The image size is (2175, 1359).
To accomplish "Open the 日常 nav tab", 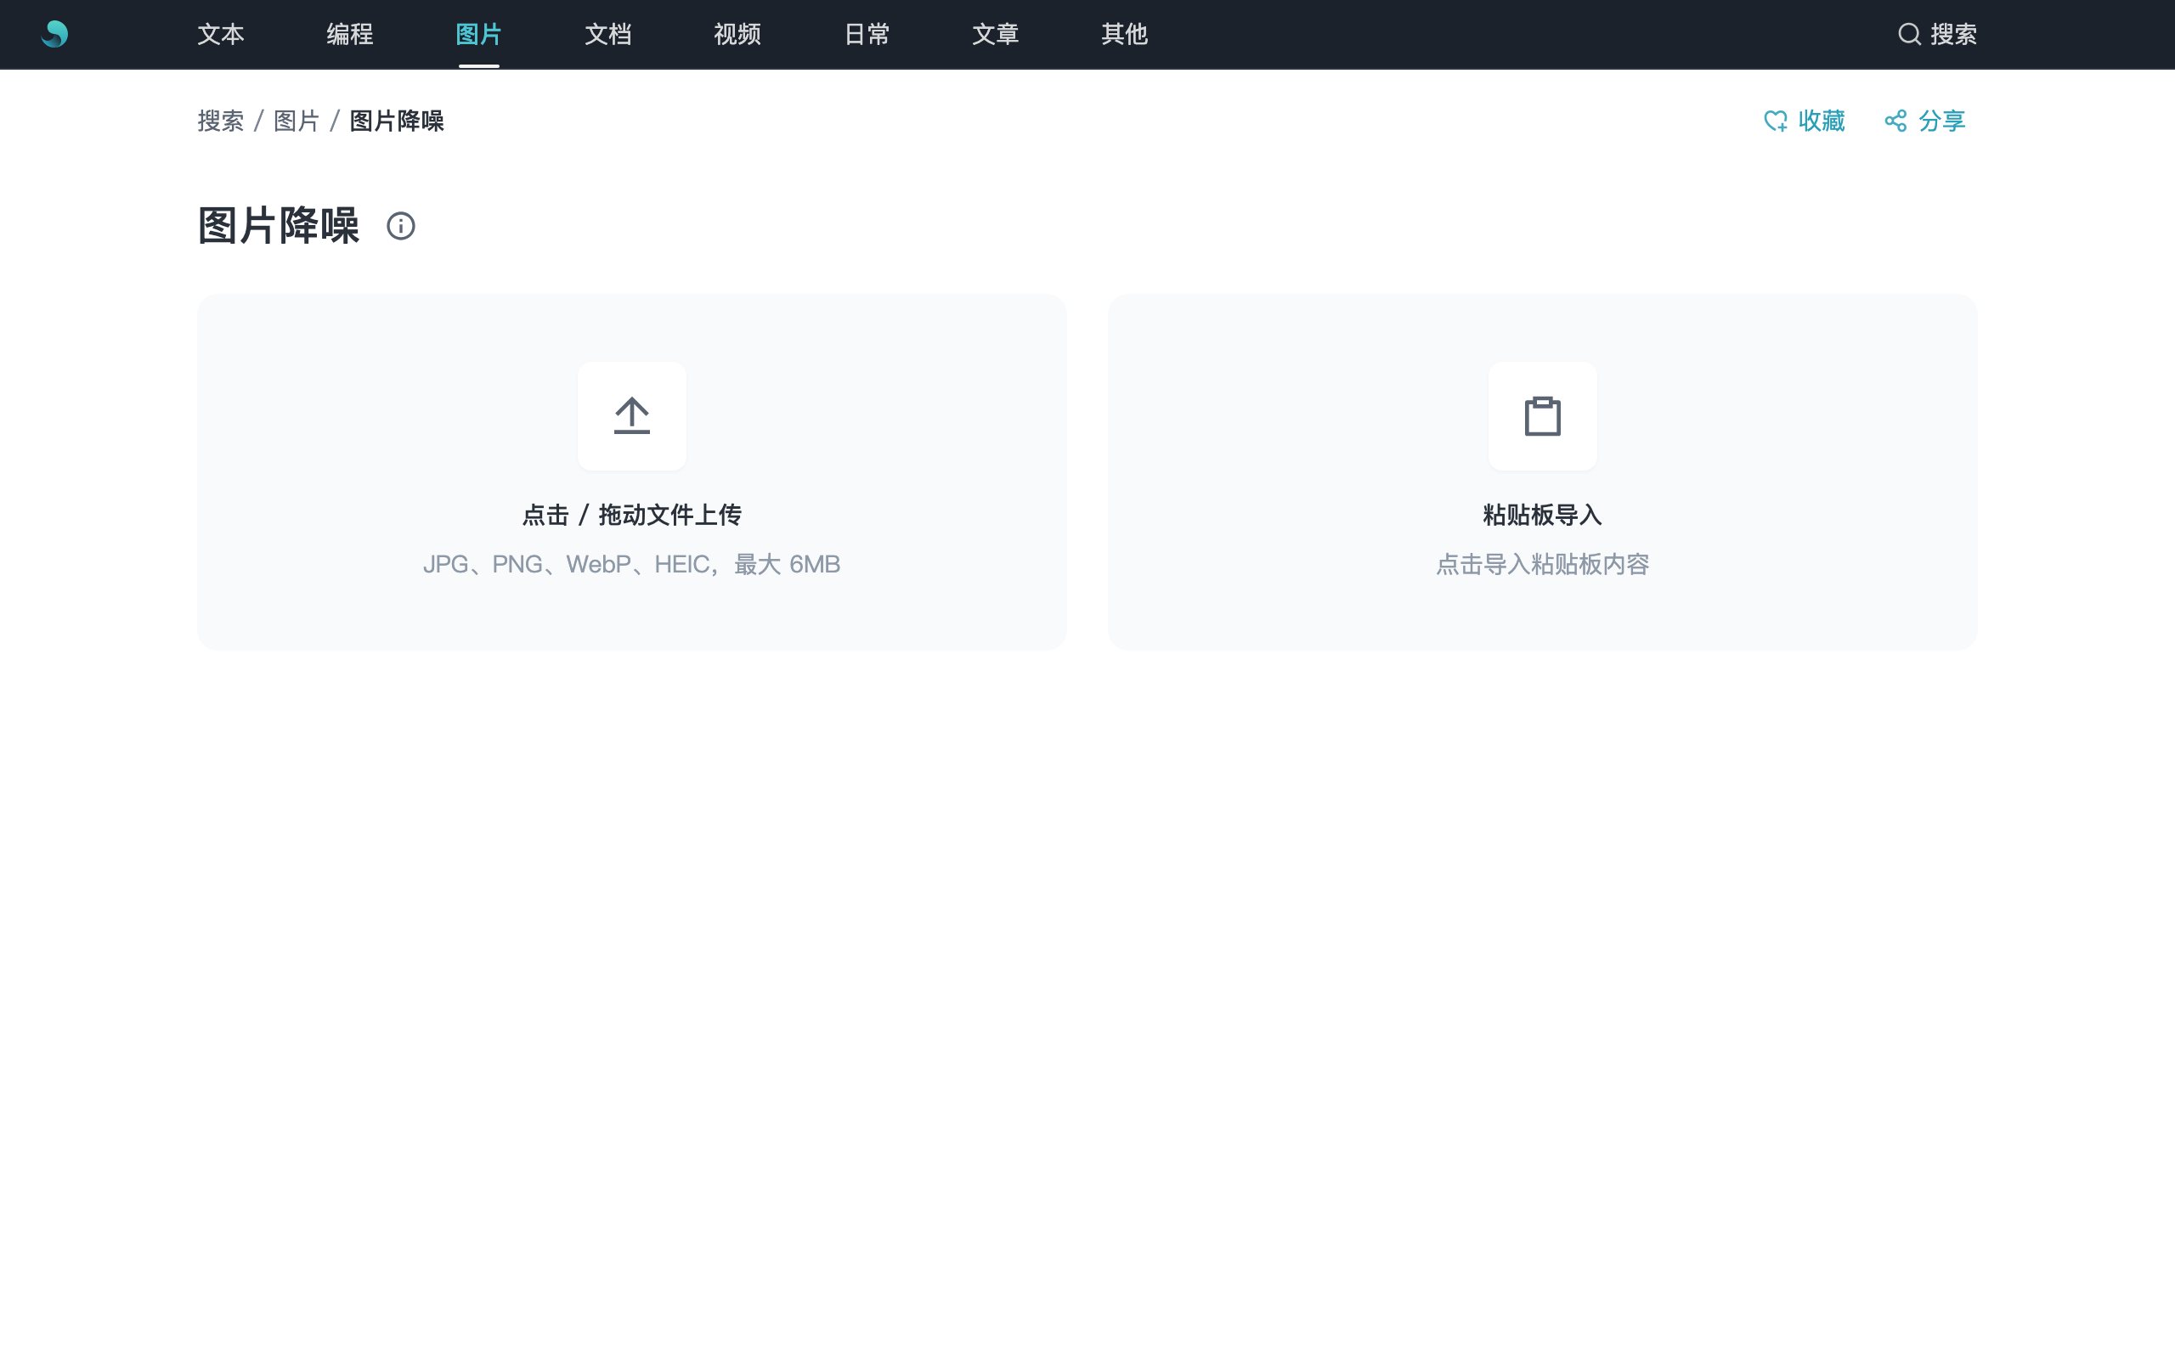I will [x=867, y=34].
